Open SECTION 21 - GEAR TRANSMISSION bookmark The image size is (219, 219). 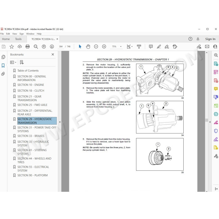[29, 98]
